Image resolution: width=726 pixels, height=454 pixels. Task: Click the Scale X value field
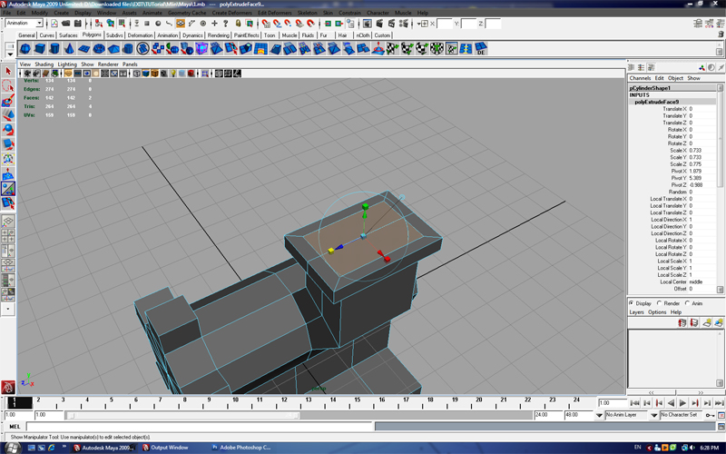click(x=699, y=150)
